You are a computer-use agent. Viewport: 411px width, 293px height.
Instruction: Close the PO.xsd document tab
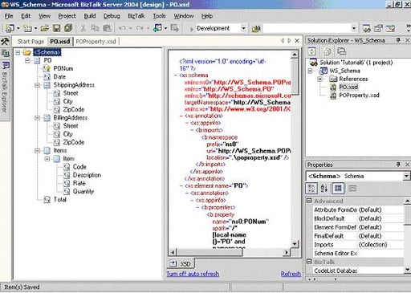(x=297, y=41)
